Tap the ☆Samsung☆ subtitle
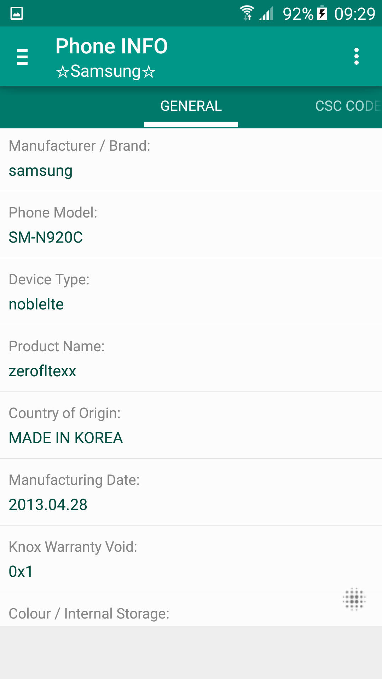The image size is (382, 679). (105, 71)
